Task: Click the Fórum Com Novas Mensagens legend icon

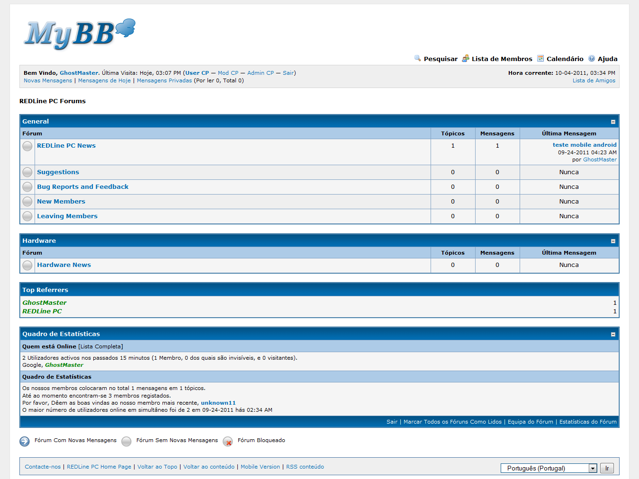Action: 25,441
